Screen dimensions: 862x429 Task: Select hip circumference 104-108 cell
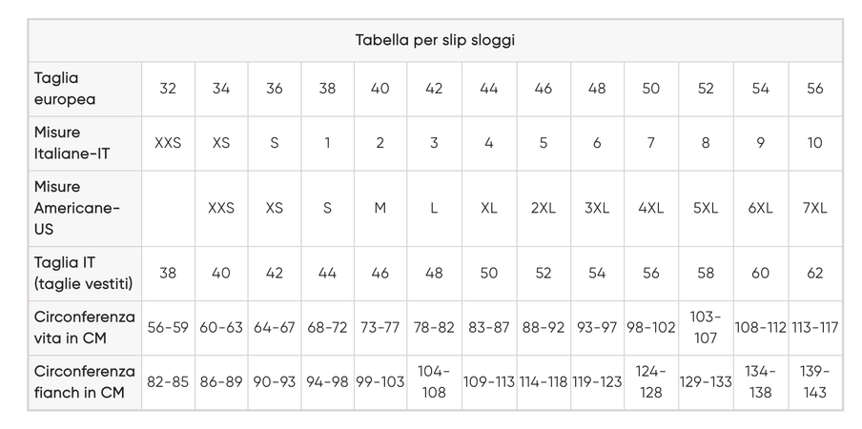[433, 381]
